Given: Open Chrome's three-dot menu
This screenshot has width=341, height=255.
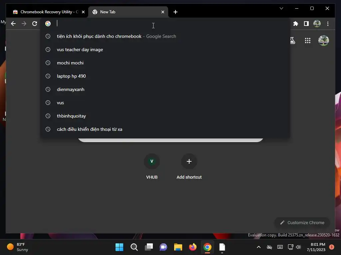Looking at the screenshot, I should pos(328,24).
